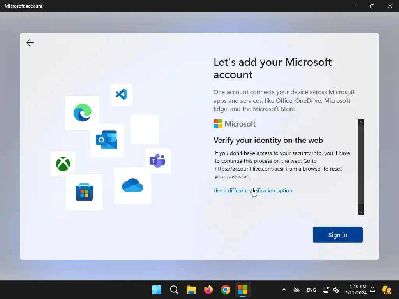The width and height of the screenshot is (399, 299).
Task: Click the Outlook tile icon
Action: [x=107, y=140]
